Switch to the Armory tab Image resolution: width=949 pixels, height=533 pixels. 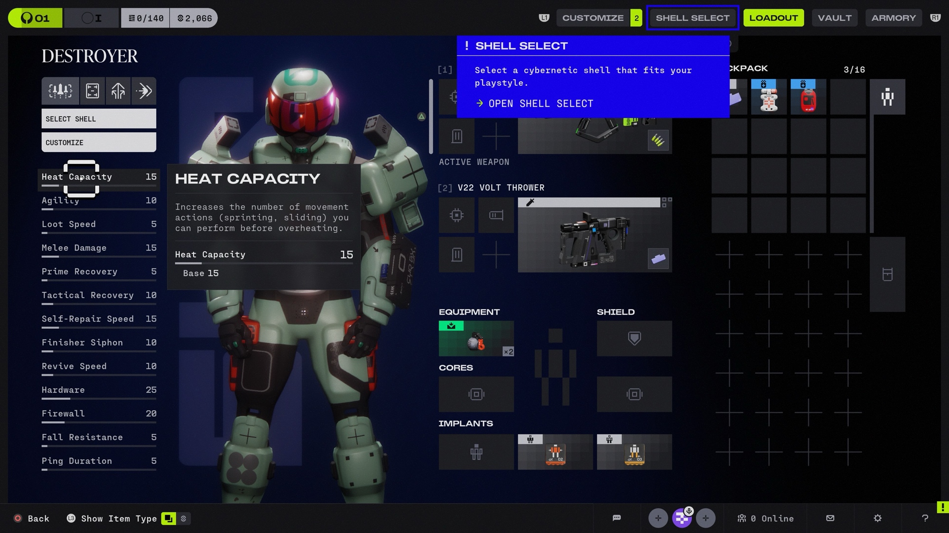[893, 18]
